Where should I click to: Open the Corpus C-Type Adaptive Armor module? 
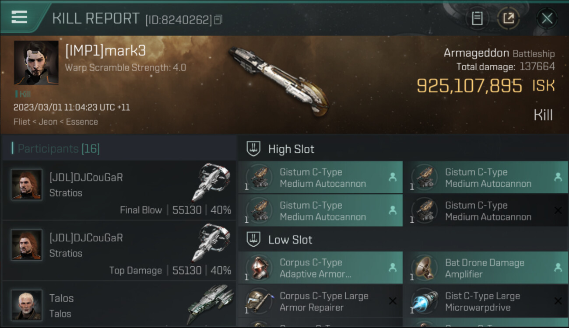320,268
